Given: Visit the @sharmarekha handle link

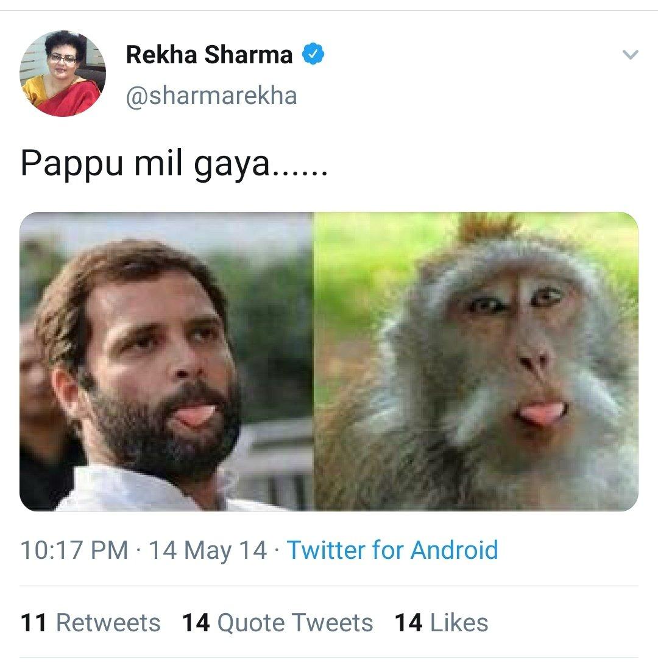Looking at the screenshot, I should [211, 96].
